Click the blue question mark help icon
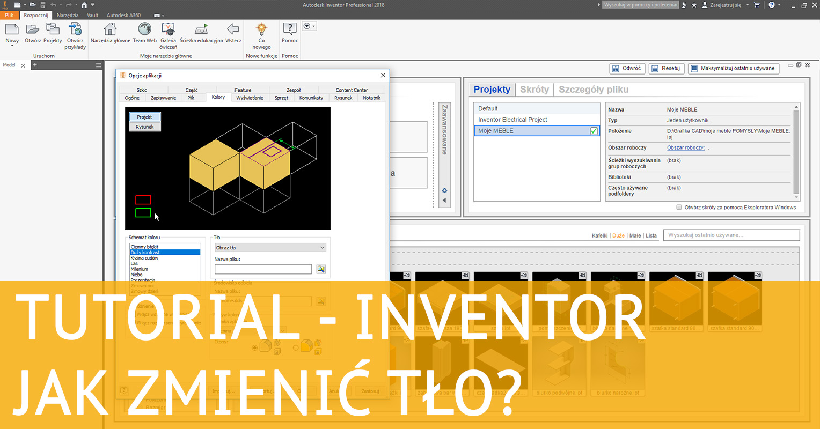Screen dimensions: 820x429 tap(772, 5)
